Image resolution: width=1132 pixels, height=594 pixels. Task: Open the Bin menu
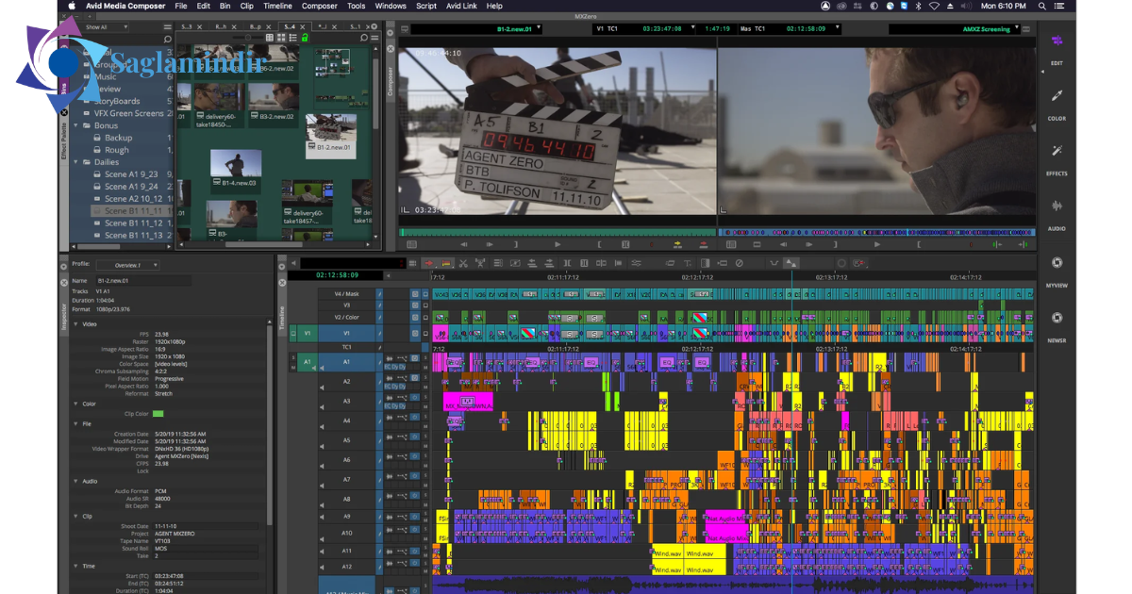[x=225, y=6]
